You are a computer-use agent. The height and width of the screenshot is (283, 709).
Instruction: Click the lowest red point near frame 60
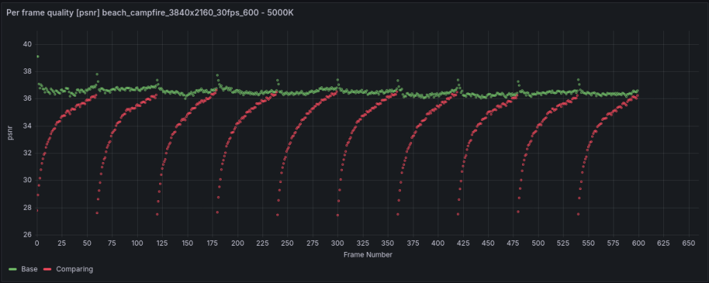(97, 213)
